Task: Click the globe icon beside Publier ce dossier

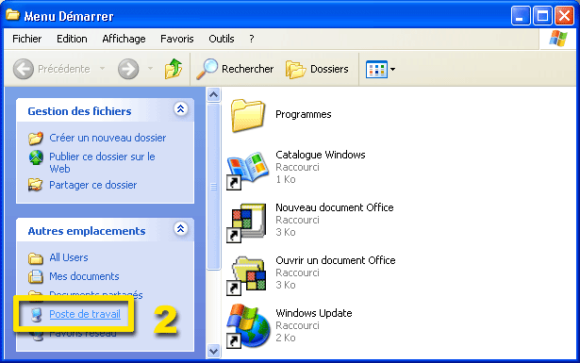Action: tap(36, 157)
